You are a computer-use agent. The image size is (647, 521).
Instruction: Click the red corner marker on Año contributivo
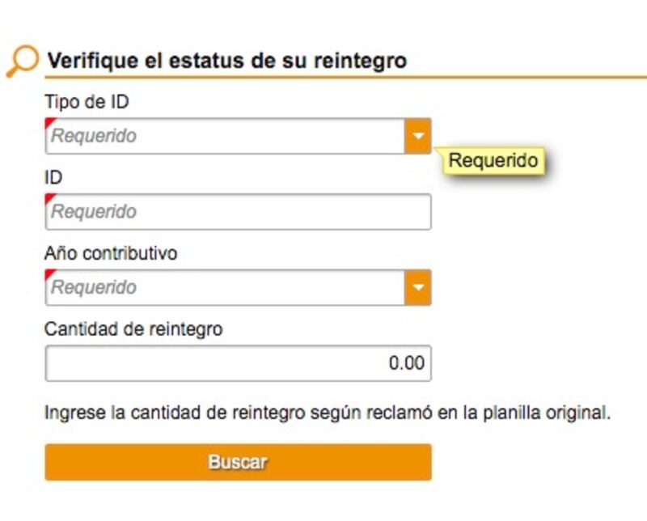pyautogui.click(x=49, y=273)
